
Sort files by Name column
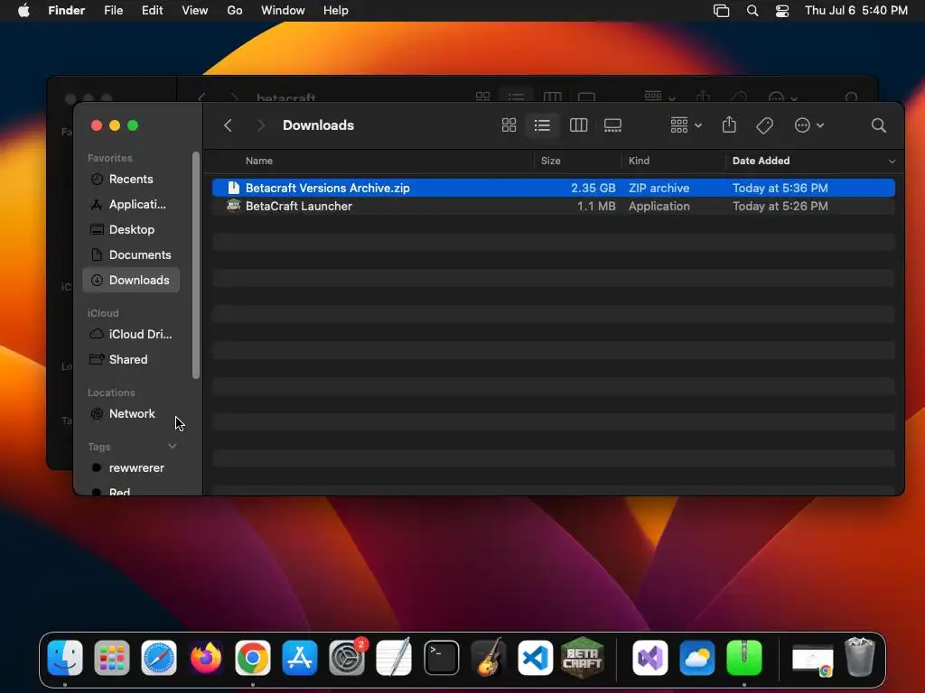259,161
